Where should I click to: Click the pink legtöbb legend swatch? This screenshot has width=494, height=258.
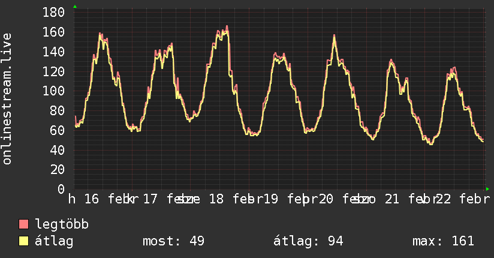tap(23, 224)
